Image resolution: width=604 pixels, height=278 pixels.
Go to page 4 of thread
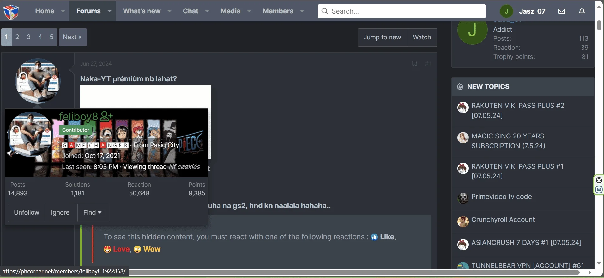point(40,37)
